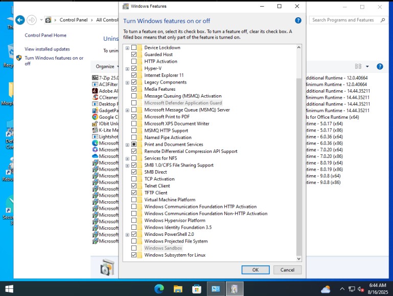Select the K-Lite program icon
This screenshot has width=393, height=296.
tap(95, 130)
